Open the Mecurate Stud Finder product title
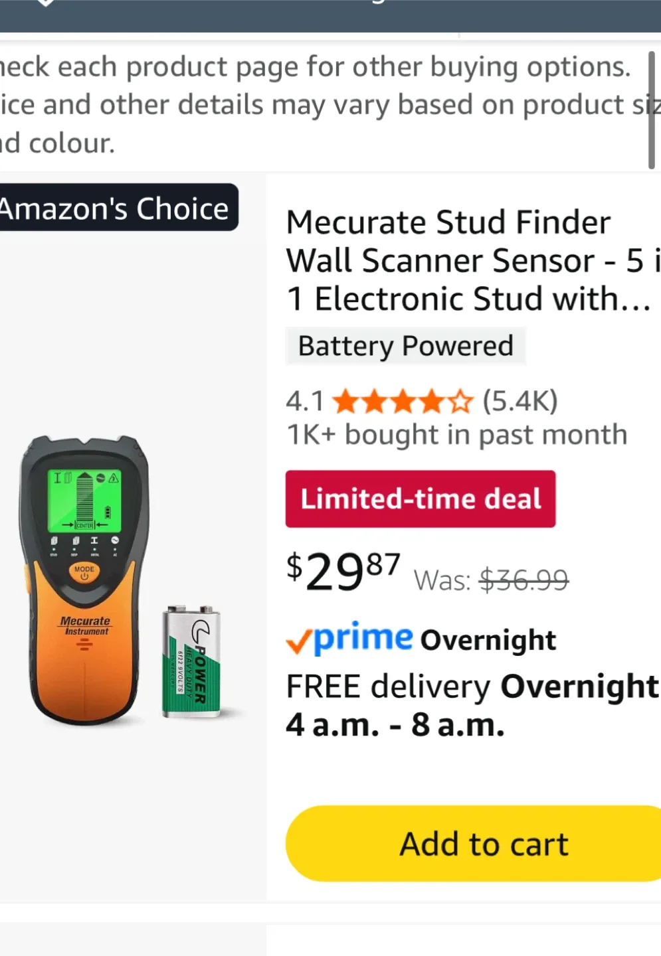The height and width of the screenshot is (956, 661). point(465,260)
